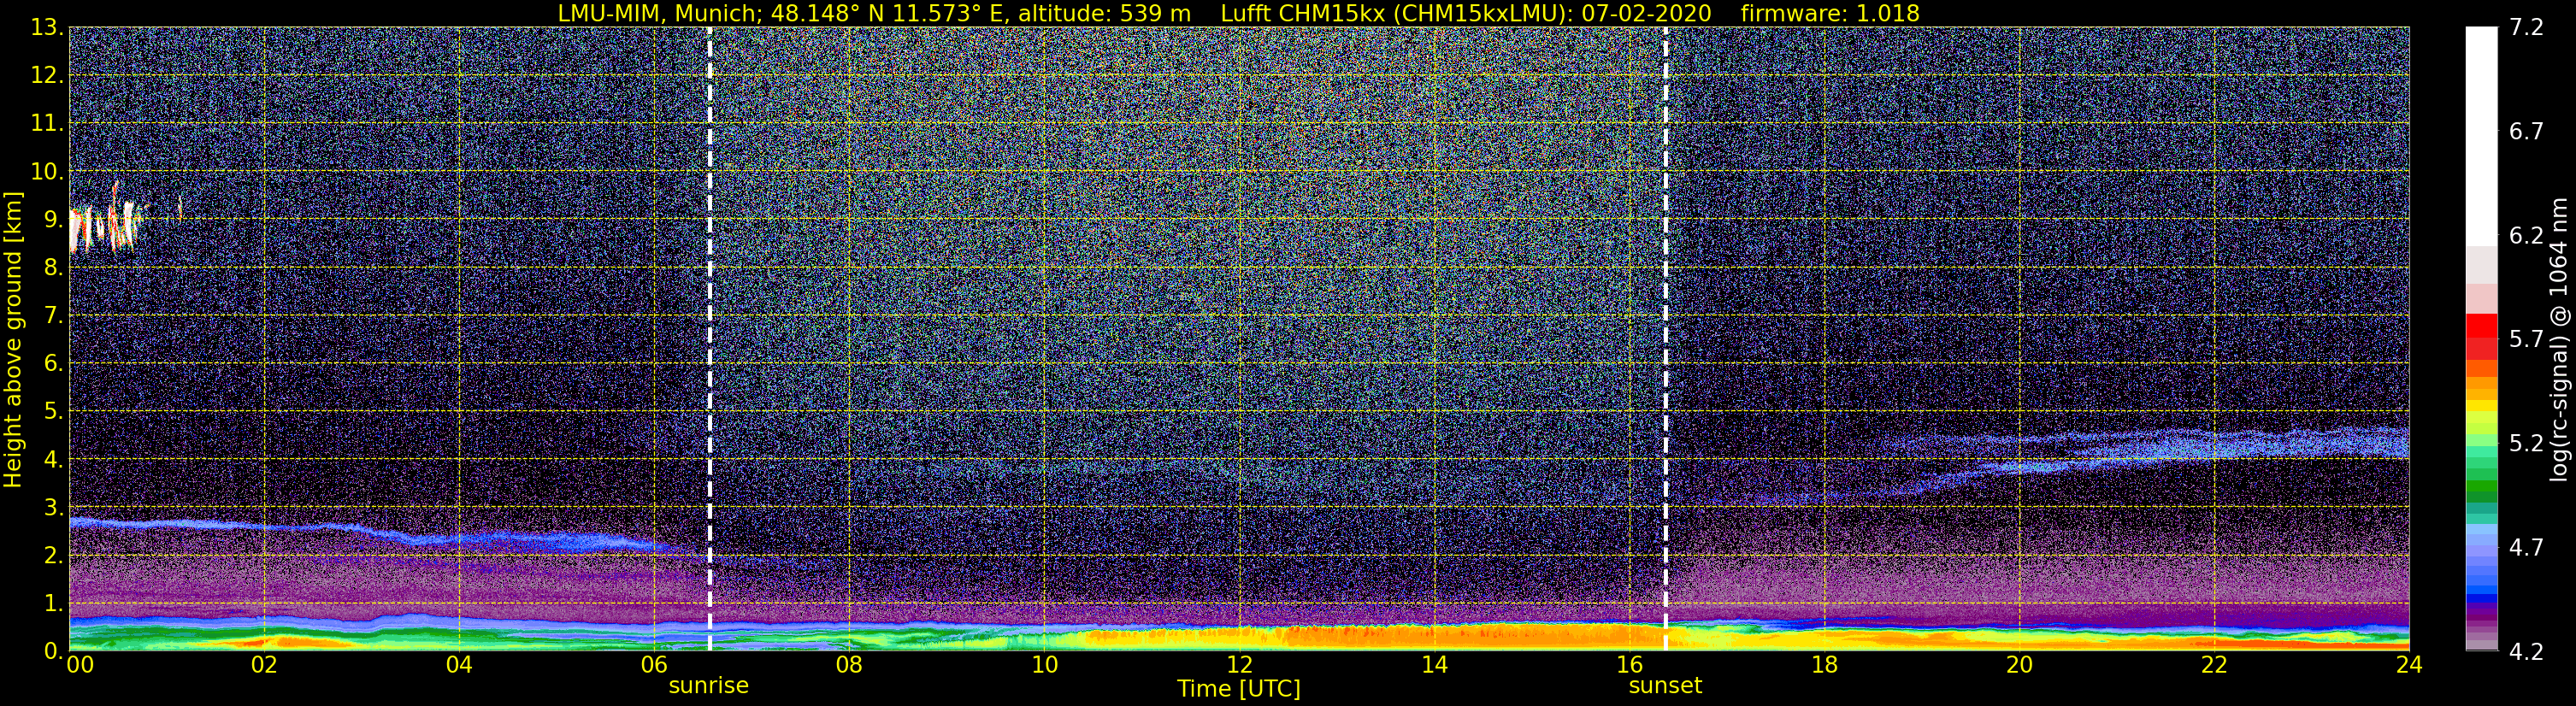Click the "log(rc-signal) @ 1064 nm" colorbar title
This screenshot has width=2576, height=706.
pos(2558,339)
